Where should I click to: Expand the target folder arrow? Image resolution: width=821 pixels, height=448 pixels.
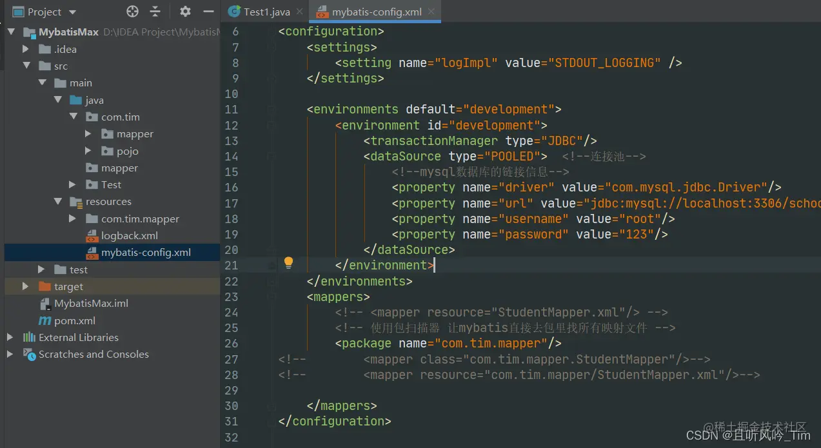pos(26,286)
